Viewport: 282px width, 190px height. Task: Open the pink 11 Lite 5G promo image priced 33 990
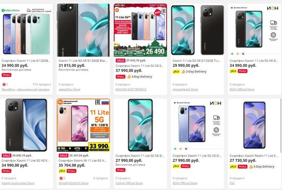pyautogui.click(x=83, y=125)
